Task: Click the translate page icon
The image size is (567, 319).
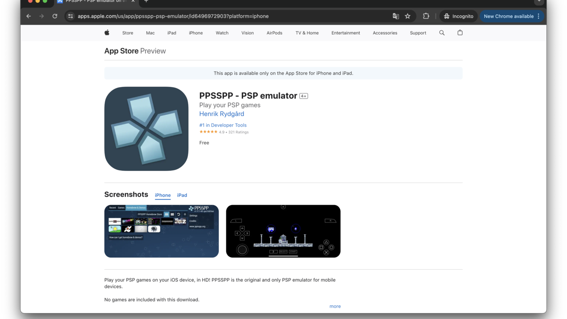Action: (396, 16)
